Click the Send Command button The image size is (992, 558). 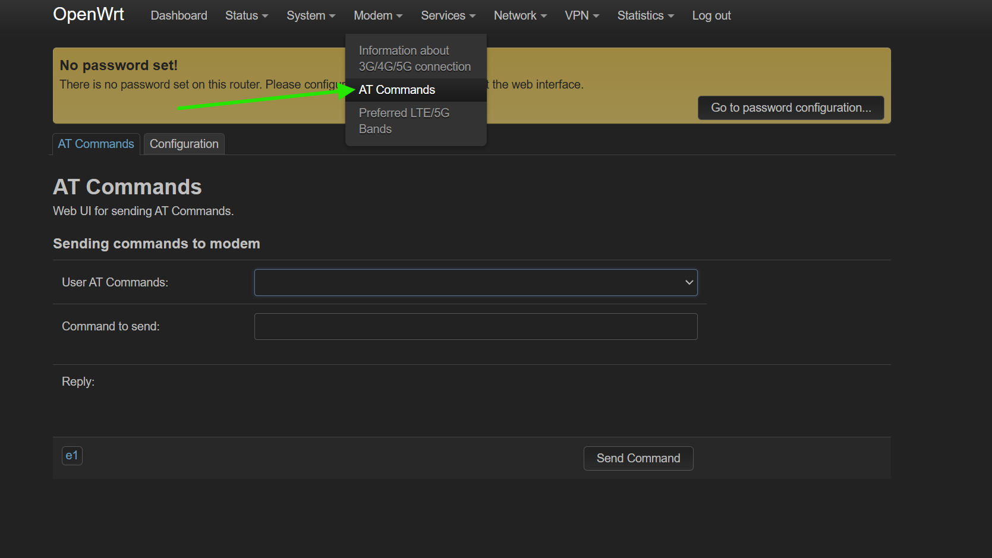coord(638,458)
